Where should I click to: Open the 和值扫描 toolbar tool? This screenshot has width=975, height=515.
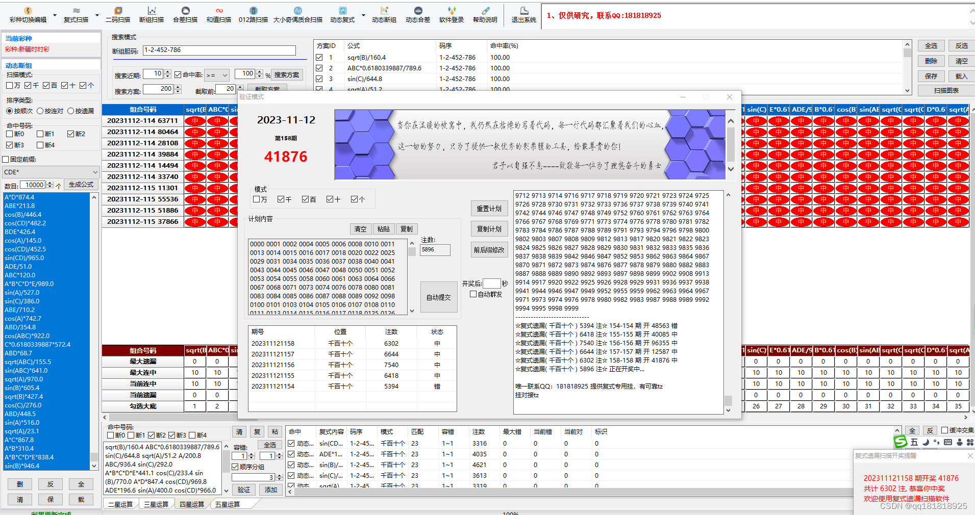click(x=219, y=15)
